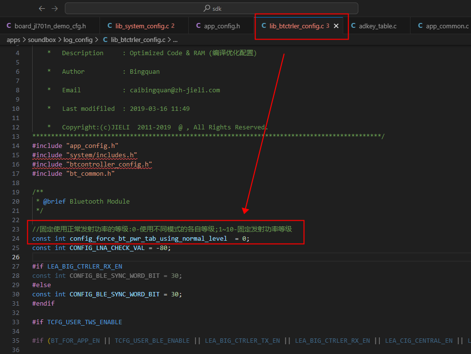471x354 pixels.
Task: Go back with the left arrow
Action: [x=42, y=8]
